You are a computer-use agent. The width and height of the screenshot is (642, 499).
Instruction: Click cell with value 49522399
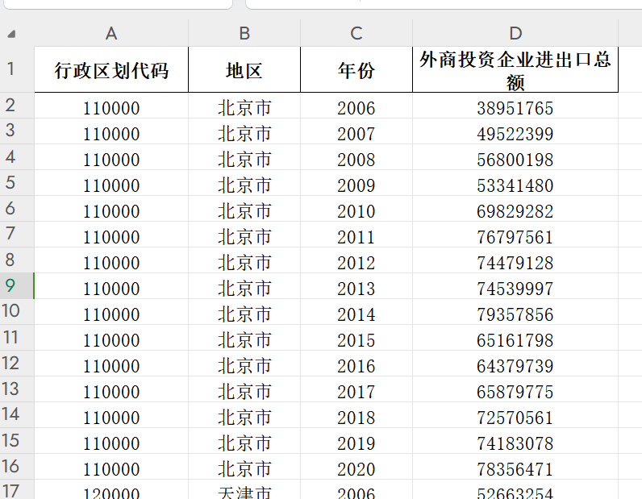515,131
